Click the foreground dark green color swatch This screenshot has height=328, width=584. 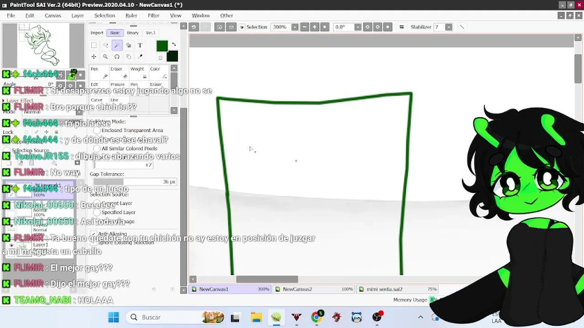162,46
